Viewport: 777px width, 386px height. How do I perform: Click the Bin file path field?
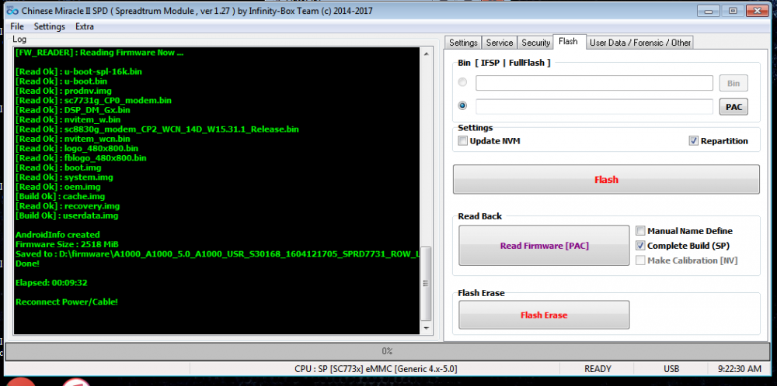pos(594,83)
